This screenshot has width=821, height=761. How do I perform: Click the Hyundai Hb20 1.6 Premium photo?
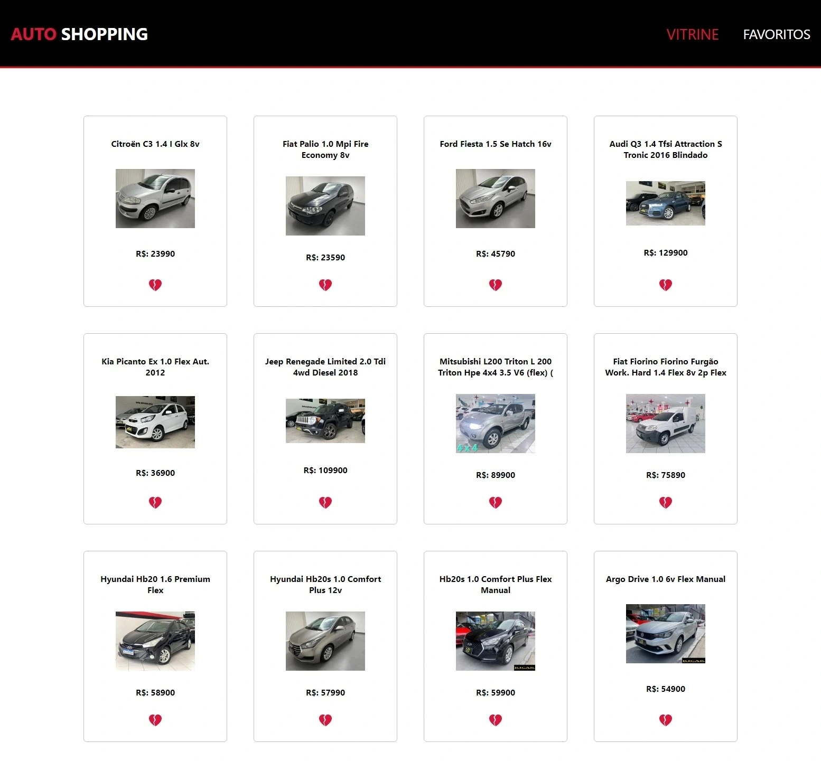coord(155,641)
